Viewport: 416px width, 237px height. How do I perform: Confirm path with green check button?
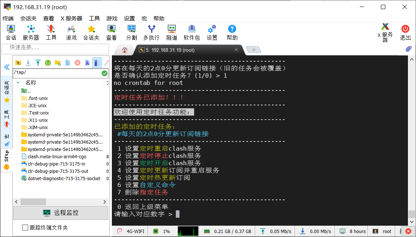(x=105, y=73)
